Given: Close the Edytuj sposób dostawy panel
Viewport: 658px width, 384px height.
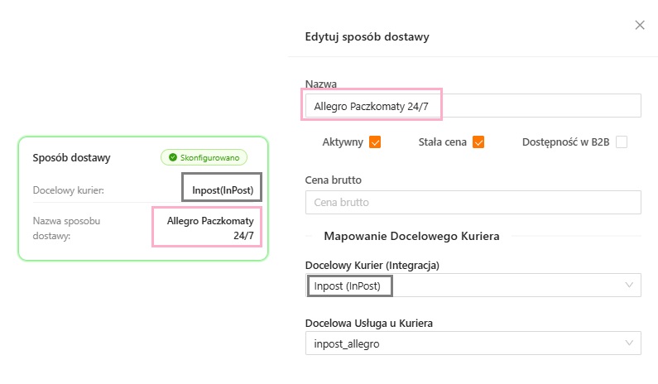Looking at the screenshot, I should tap(640, 26).
